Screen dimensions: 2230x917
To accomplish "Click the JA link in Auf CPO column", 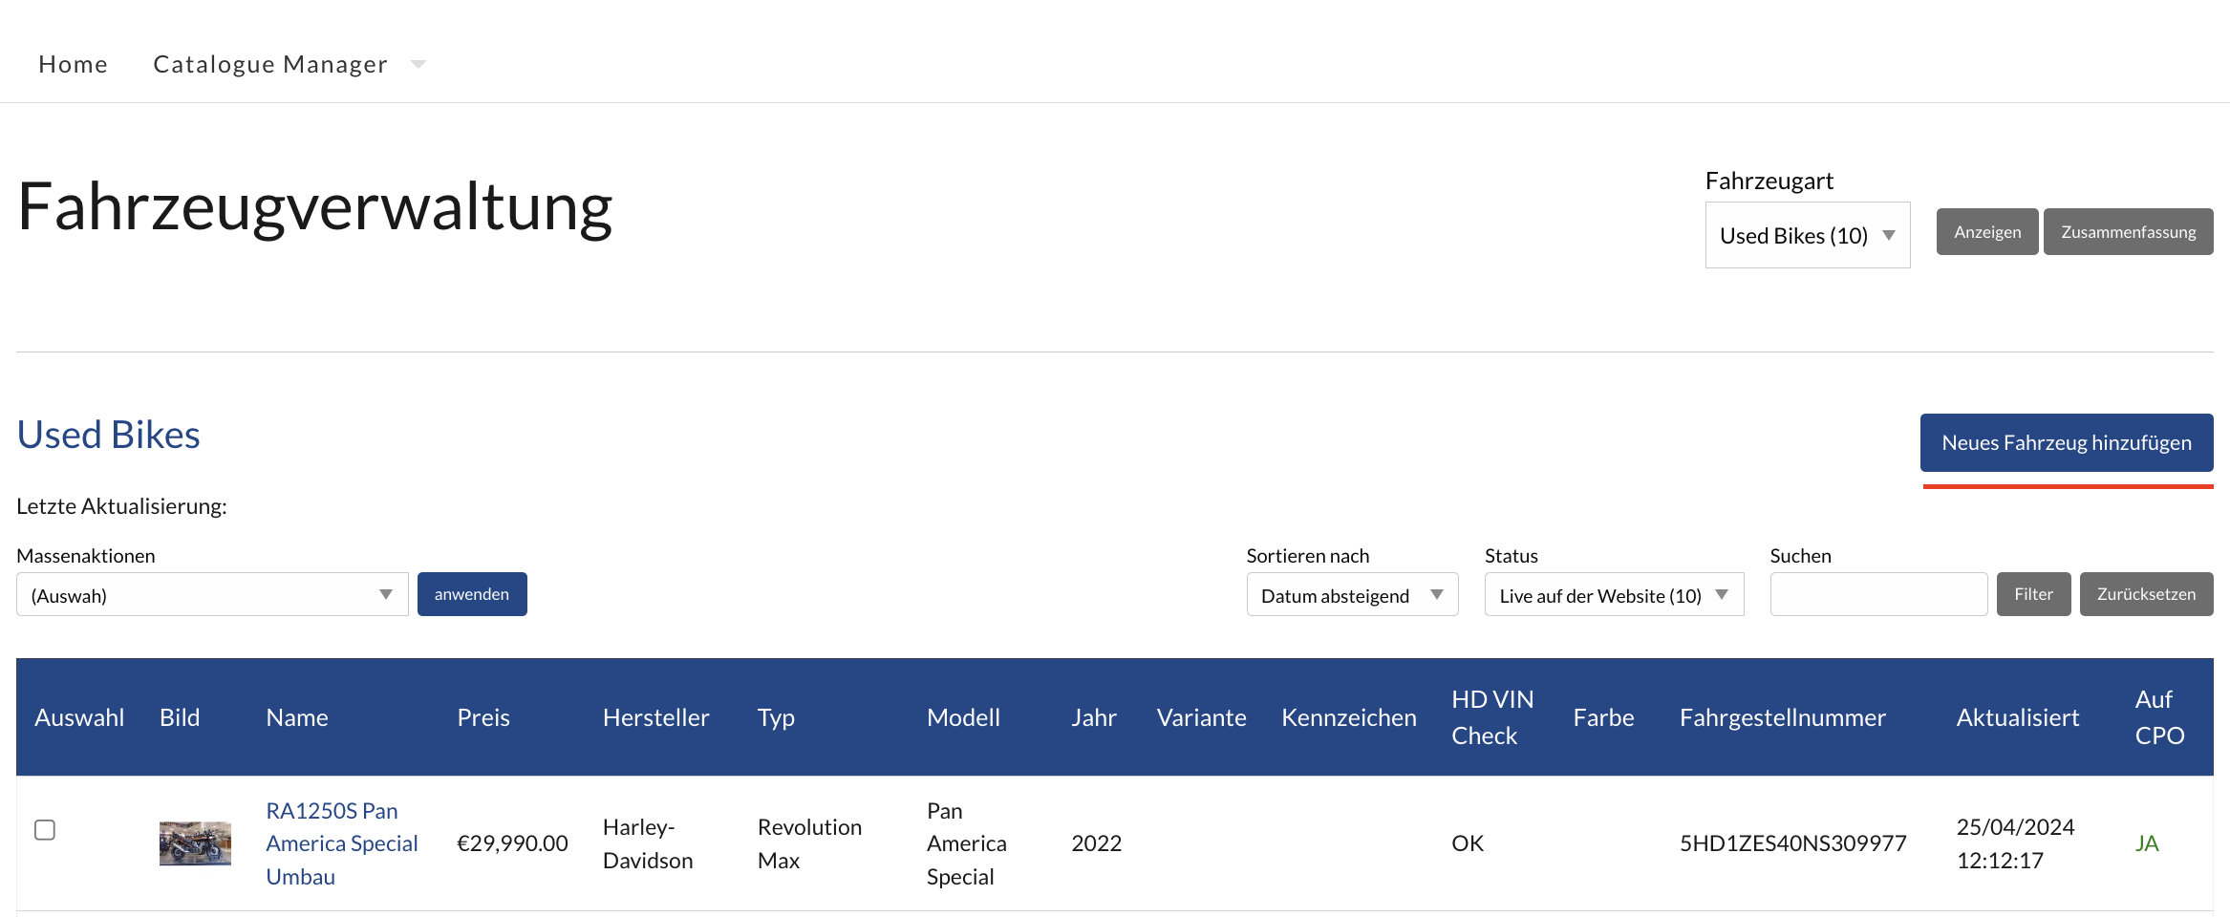I will (x=2148, y=843).
